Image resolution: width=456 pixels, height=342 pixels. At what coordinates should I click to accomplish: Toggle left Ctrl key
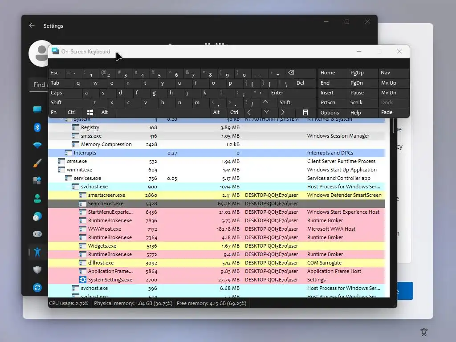pos(73,112)
